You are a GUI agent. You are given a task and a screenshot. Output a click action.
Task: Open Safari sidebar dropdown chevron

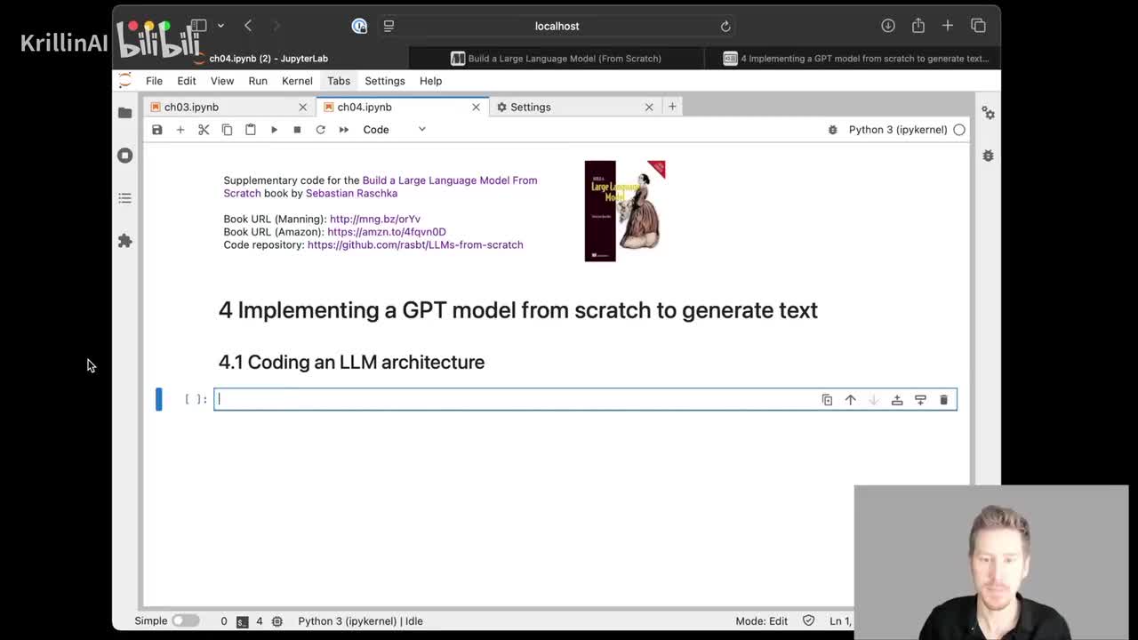point(220,26)
